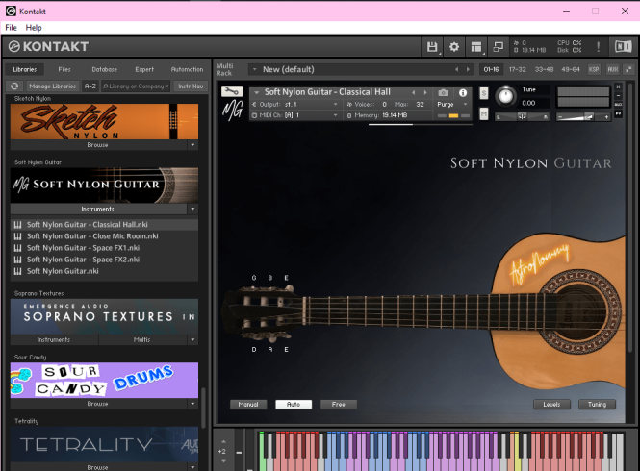Open the Levels page

(551, 404)
